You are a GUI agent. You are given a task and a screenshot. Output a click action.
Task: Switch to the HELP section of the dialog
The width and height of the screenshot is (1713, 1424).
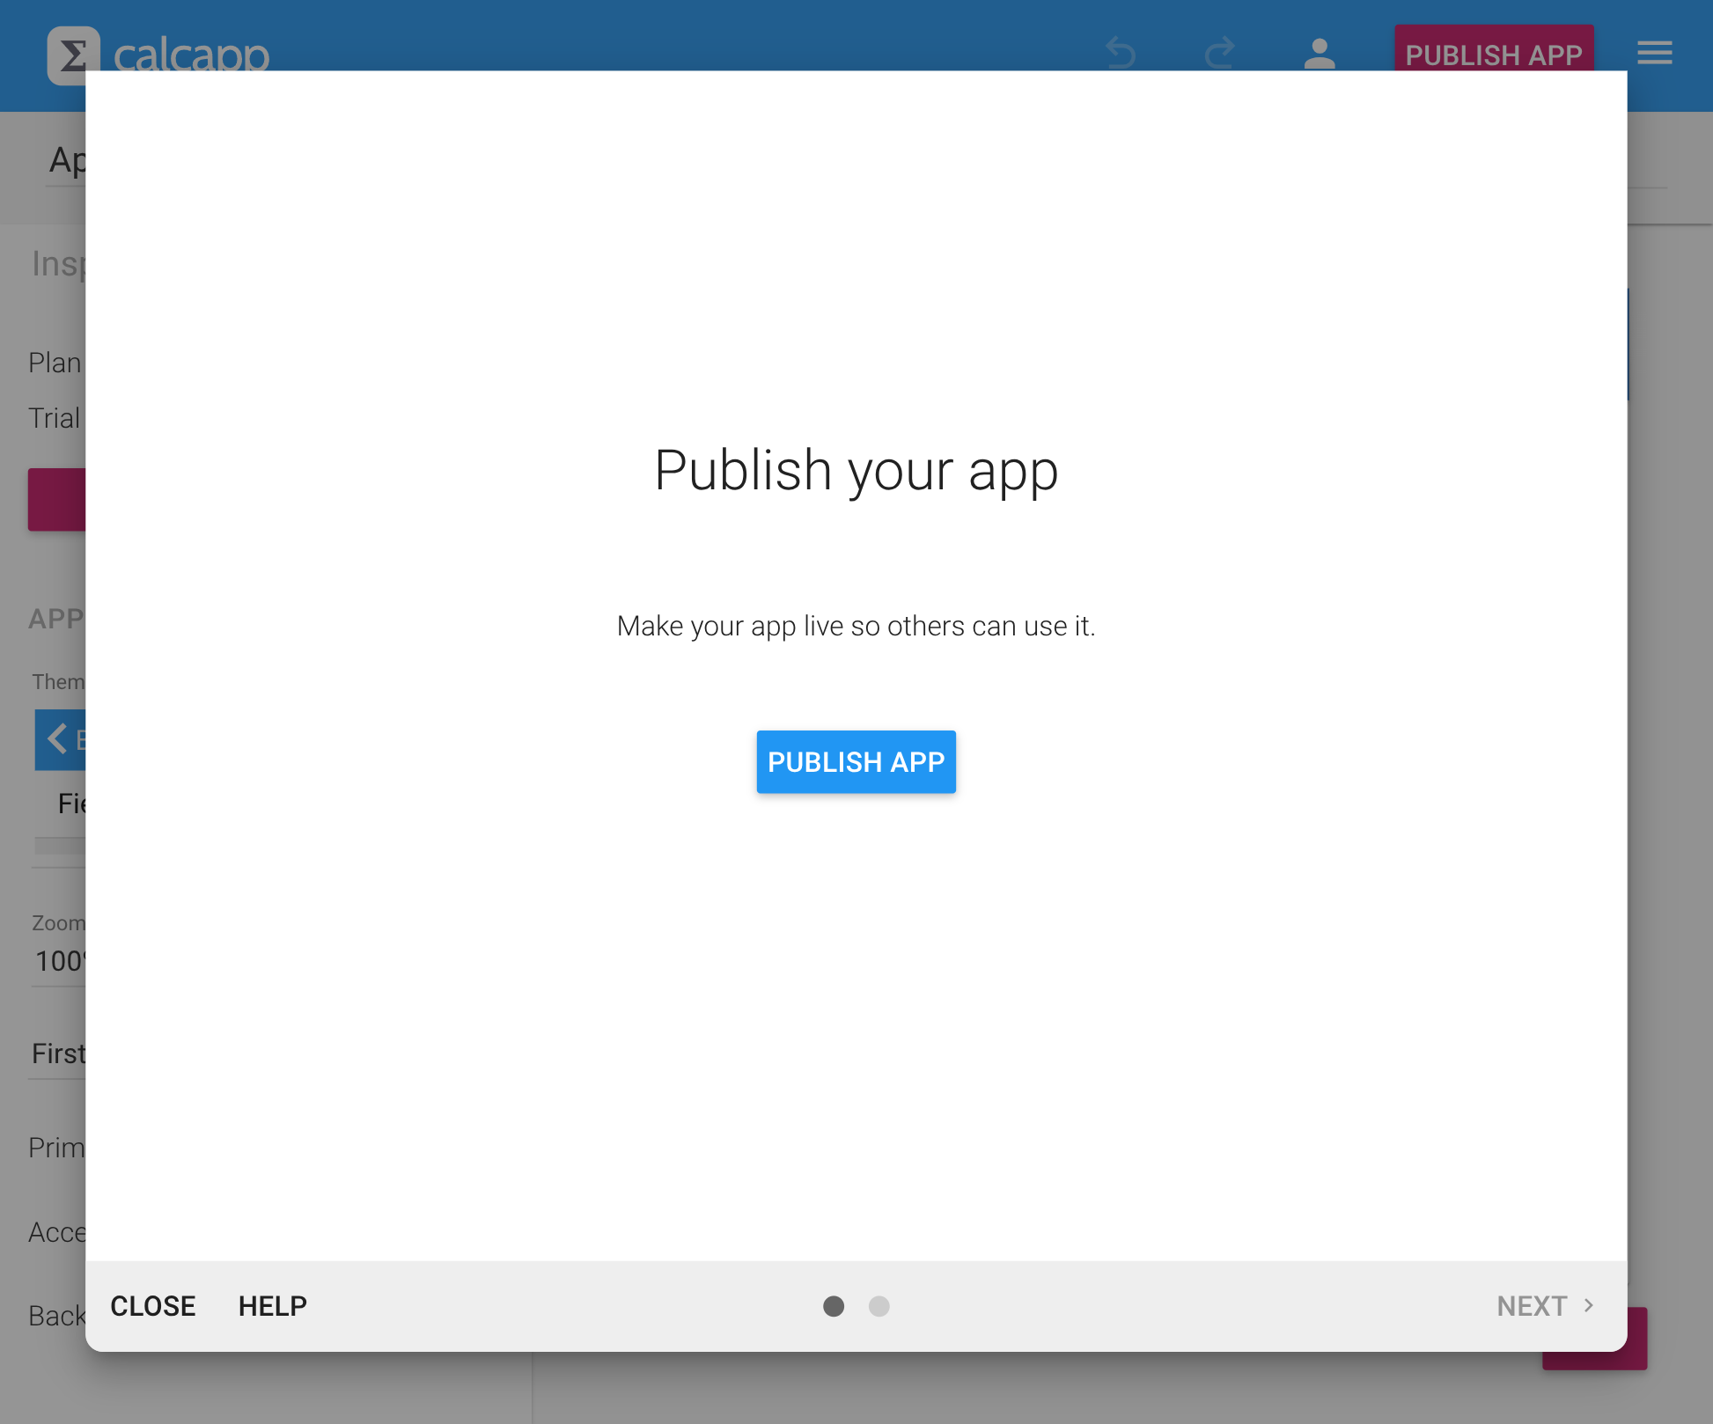coord(272,1306)
